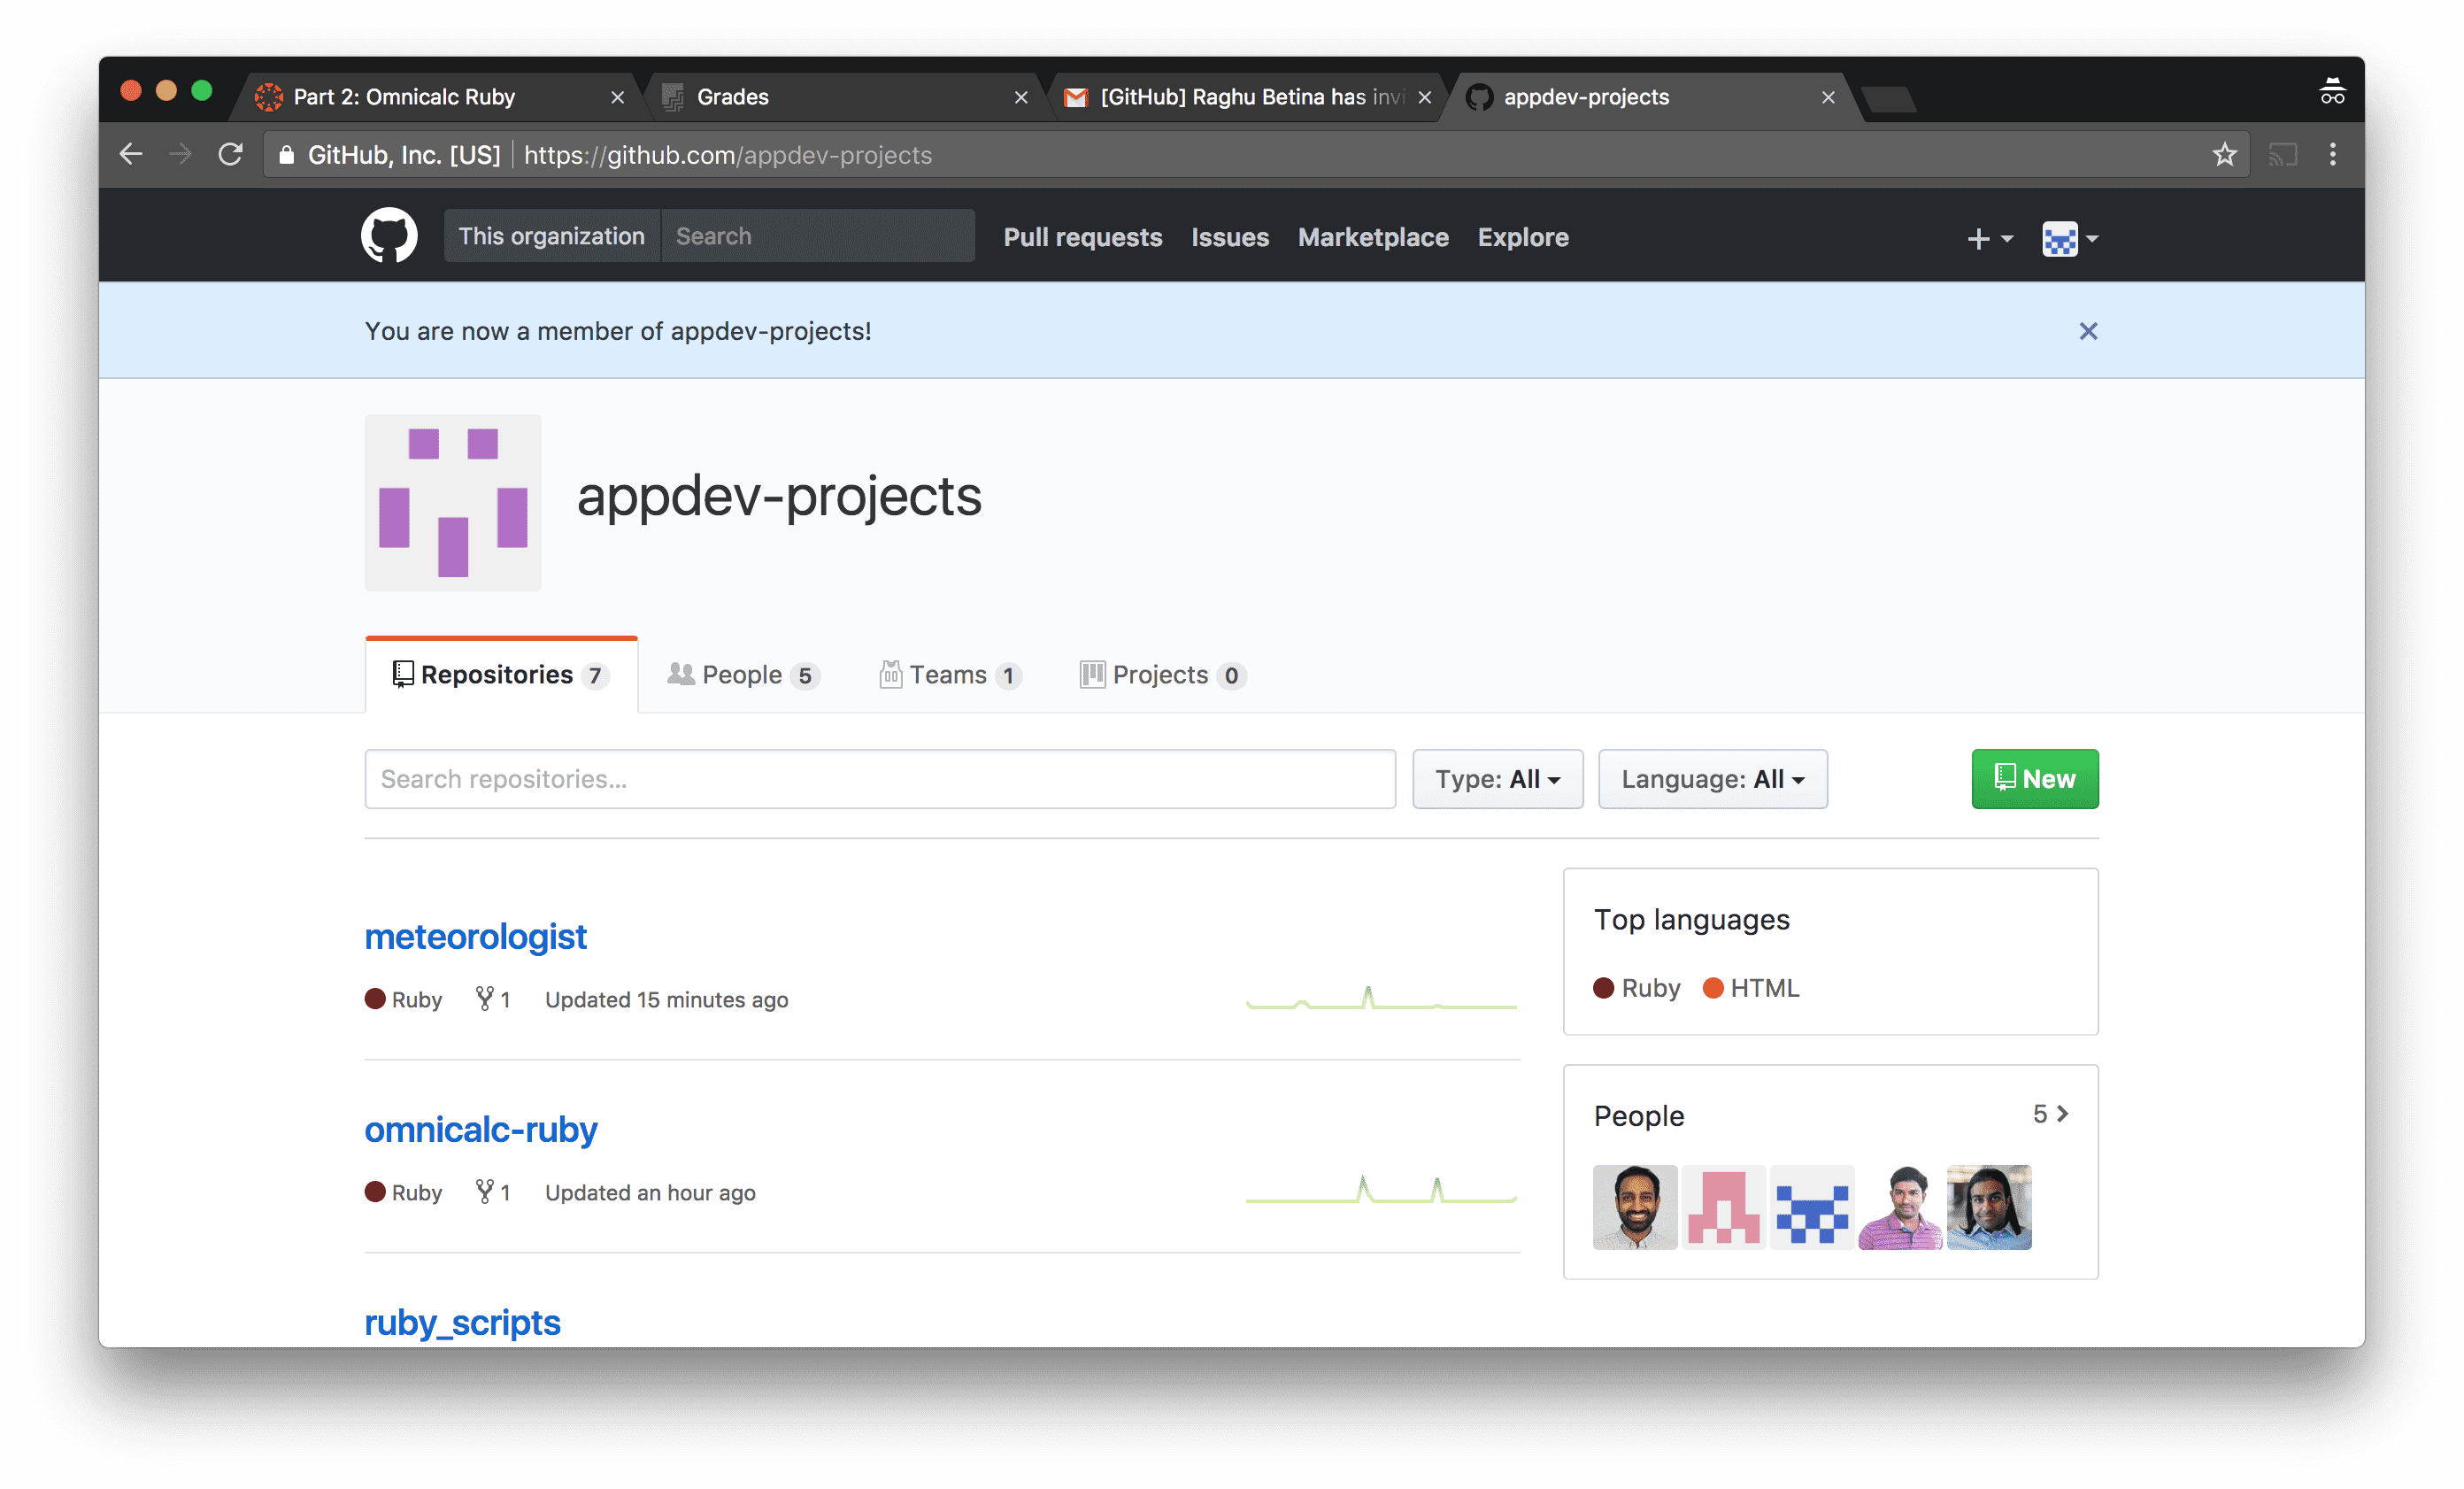Image resolution: width=2464 pixels, height=1489 pixels.
Task: View meteorologist commit activity graph
Action: (1381, 998)
